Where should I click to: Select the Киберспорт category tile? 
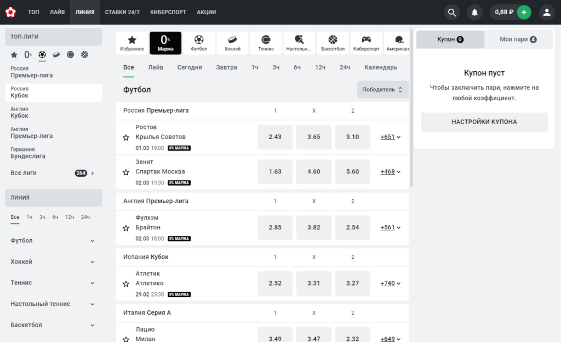coord(366,43)
